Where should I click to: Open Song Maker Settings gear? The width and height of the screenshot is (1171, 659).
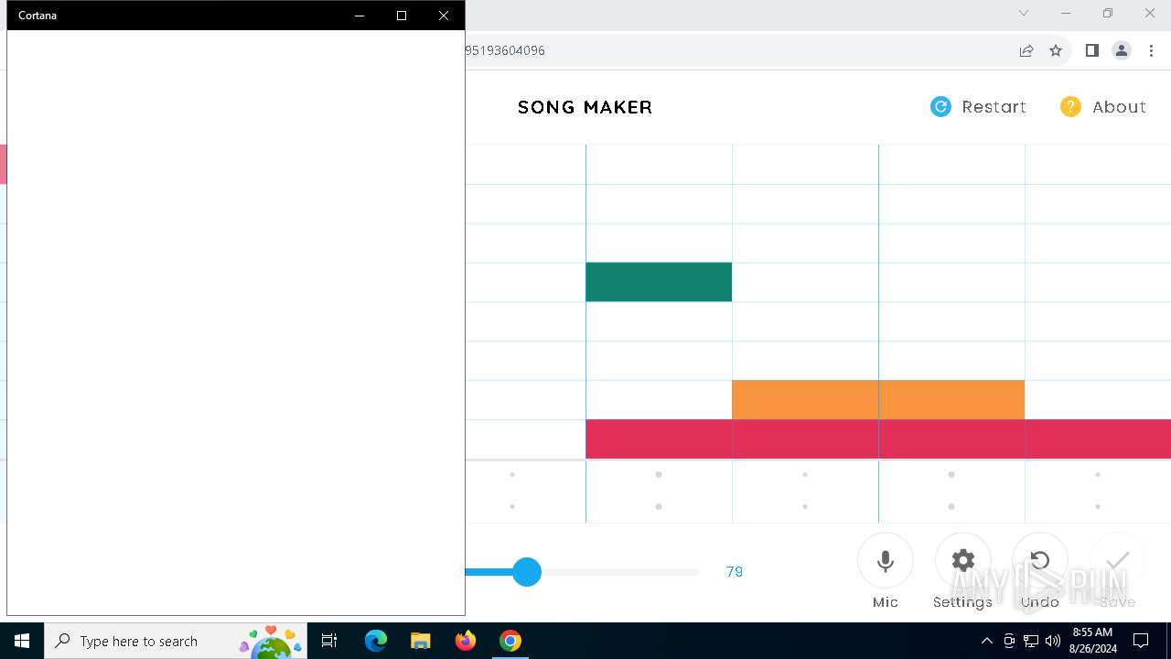[963, 561]
